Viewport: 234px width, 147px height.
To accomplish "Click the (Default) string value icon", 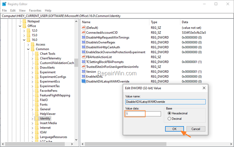I will [x=83, y=28].
